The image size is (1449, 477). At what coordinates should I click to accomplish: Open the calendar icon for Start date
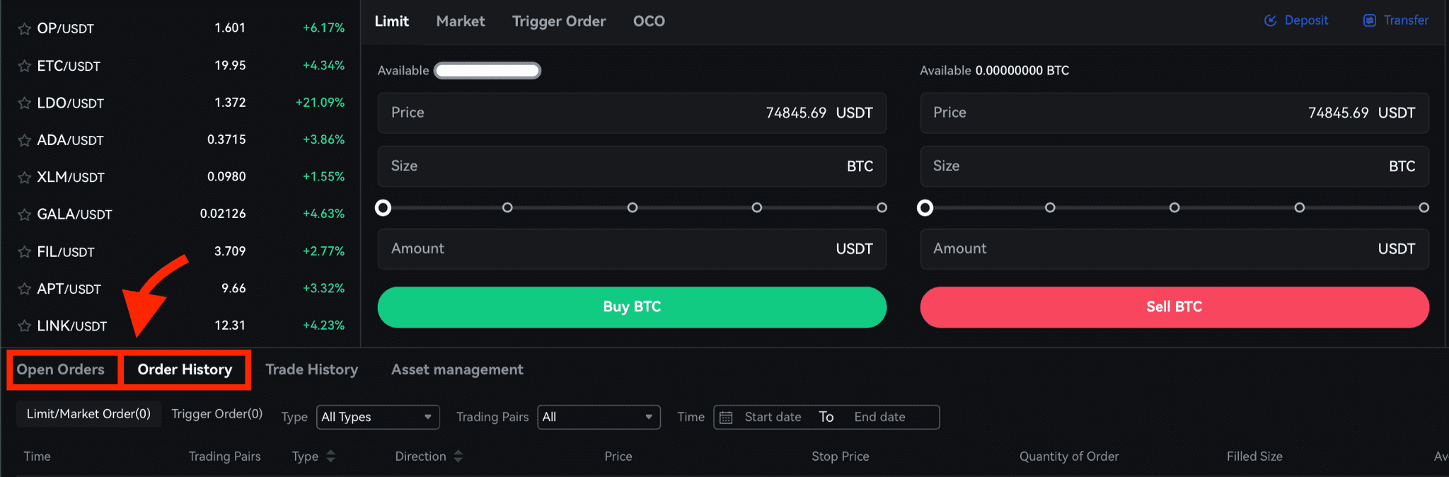[x=726, y=418]
